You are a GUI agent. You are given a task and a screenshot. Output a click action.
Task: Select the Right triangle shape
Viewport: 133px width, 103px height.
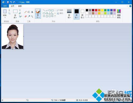pyautogui.click(x=52, y=13)
